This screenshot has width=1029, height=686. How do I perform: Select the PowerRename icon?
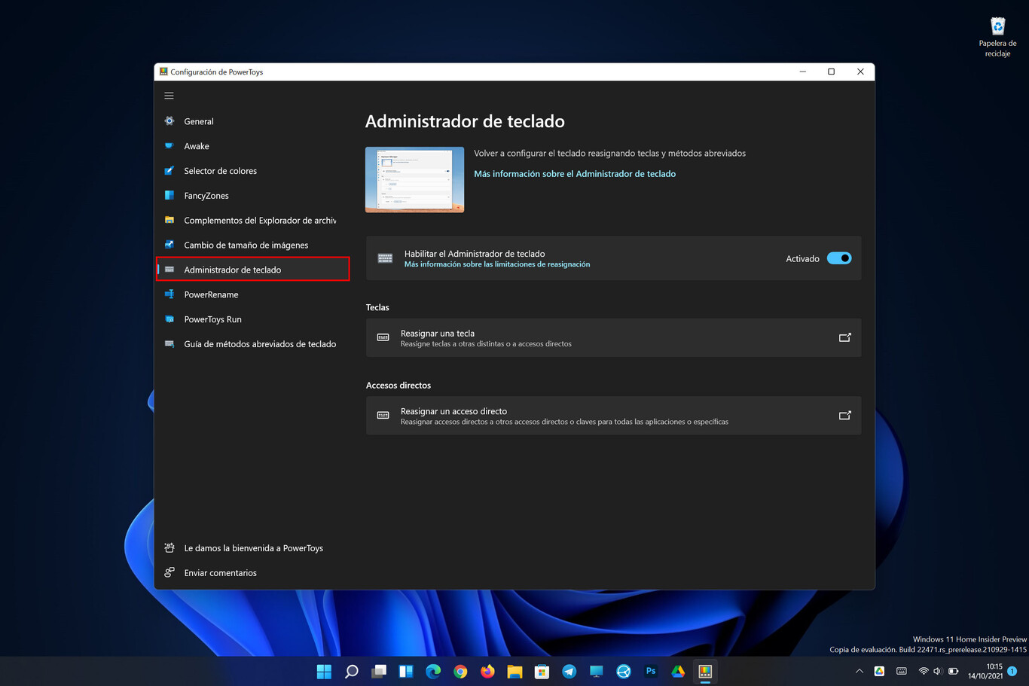(x=169, y=294)
